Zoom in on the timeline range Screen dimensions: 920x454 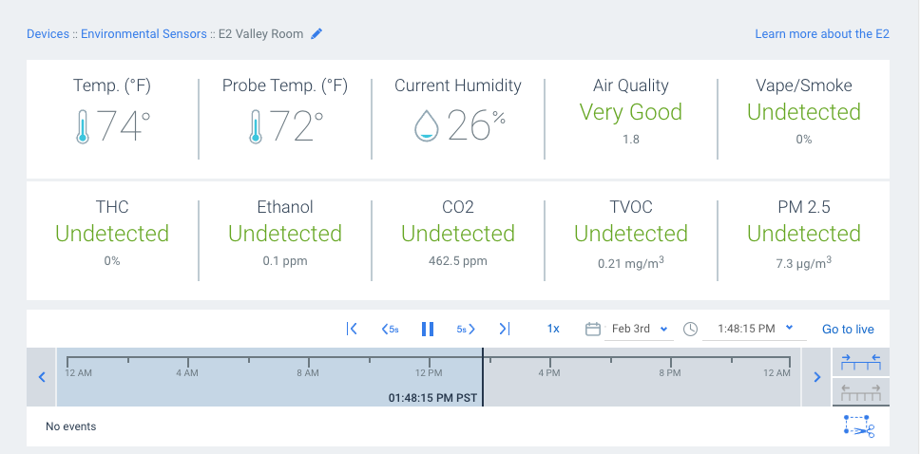click(861, 362)
